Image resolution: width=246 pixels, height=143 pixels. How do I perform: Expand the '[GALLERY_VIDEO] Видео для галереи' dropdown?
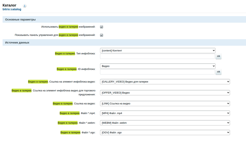pyautogui.click(x=165, y=82)
